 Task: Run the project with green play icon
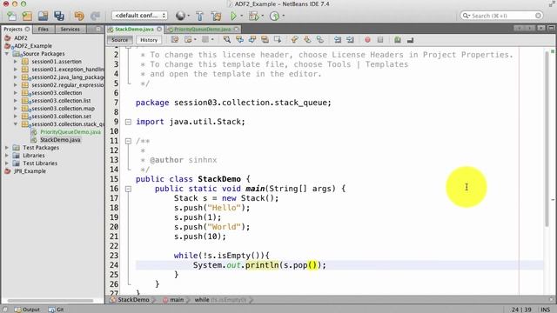pyautogui.click(x=233, y=16)
